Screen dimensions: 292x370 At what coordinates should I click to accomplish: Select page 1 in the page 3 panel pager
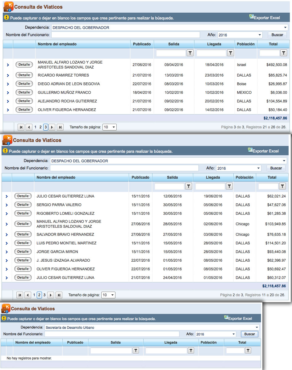[x=35, y=127]
